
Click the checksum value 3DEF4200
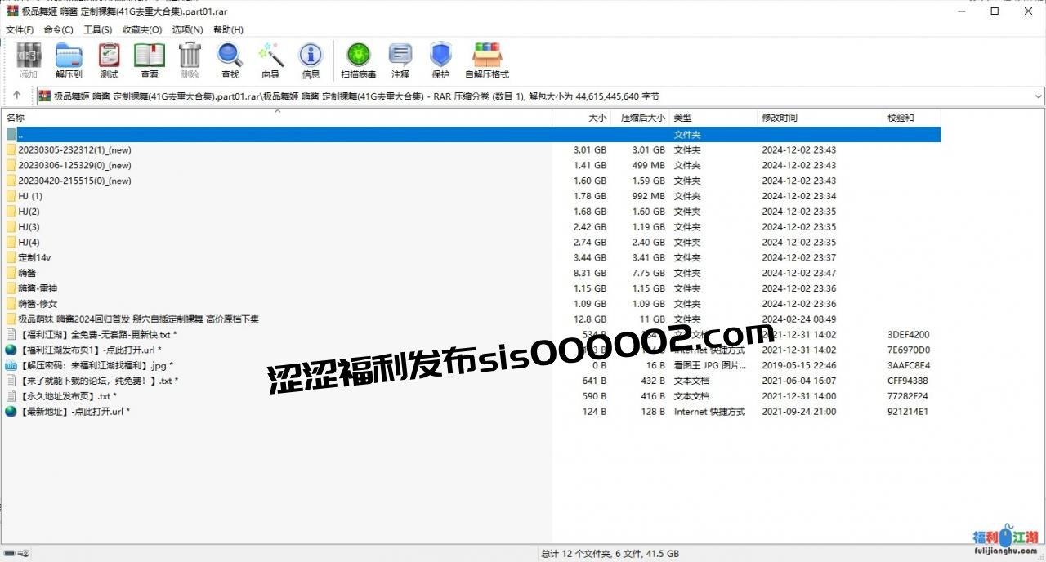(908, 335)
